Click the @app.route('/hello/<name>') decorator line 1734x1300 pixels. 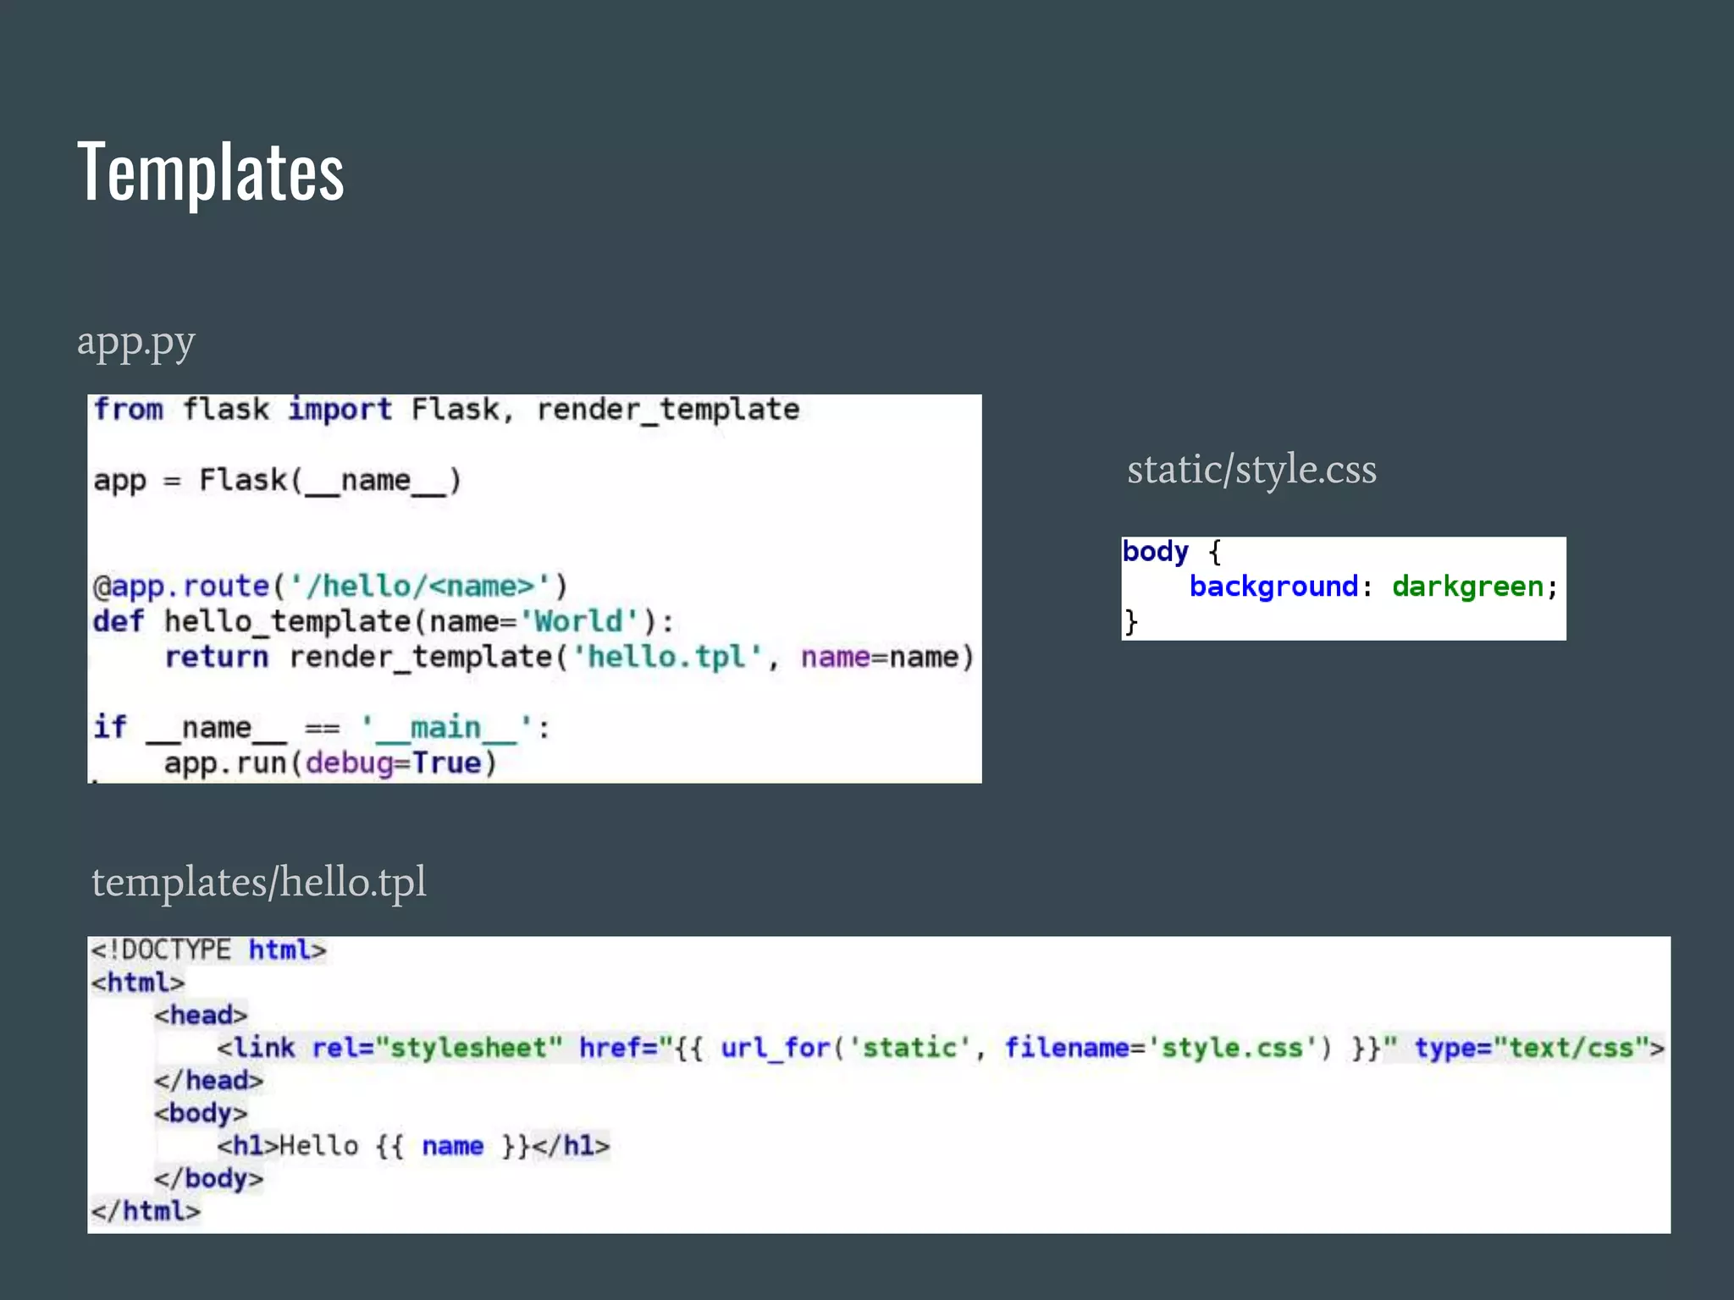(330, 586)
